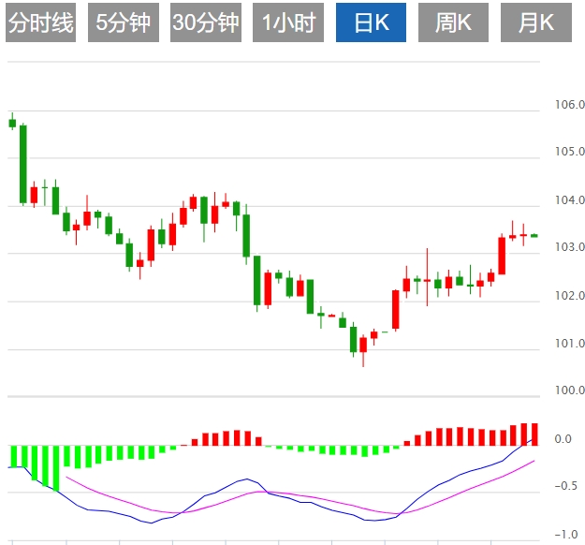
Task: Select the highlighted 日K tab
Action: tap(371, 23)
